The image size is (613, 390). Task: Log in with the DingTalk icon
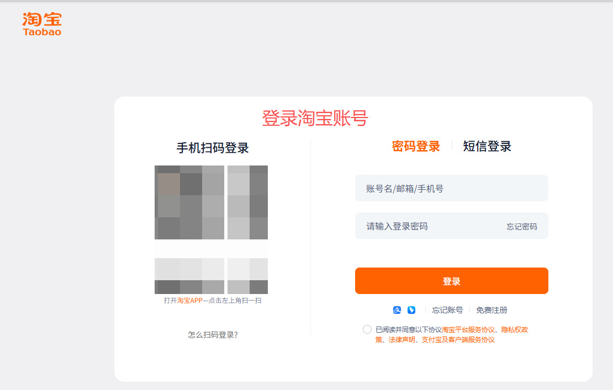click(x=411, y=310)
